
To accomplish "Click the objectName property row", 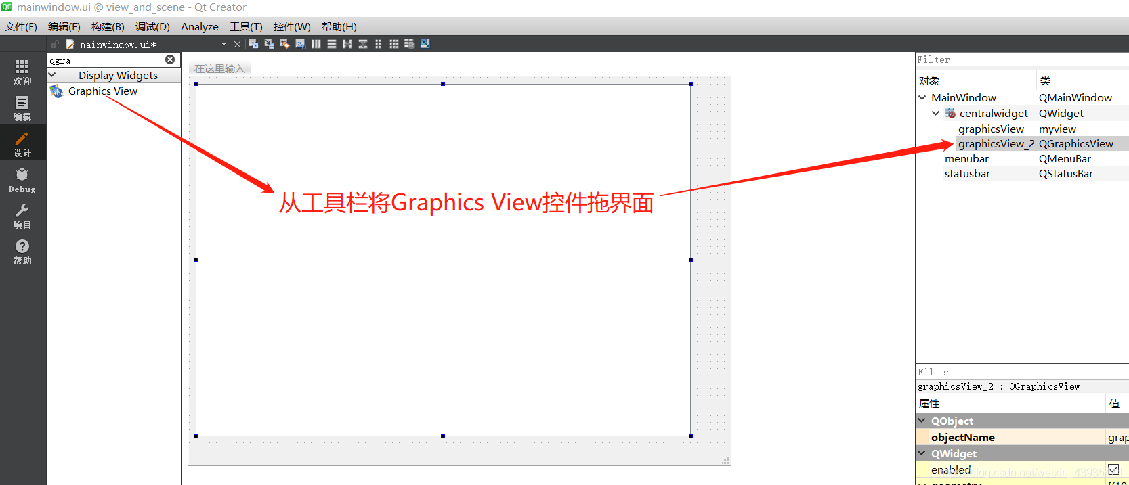I will [1022, 438].
